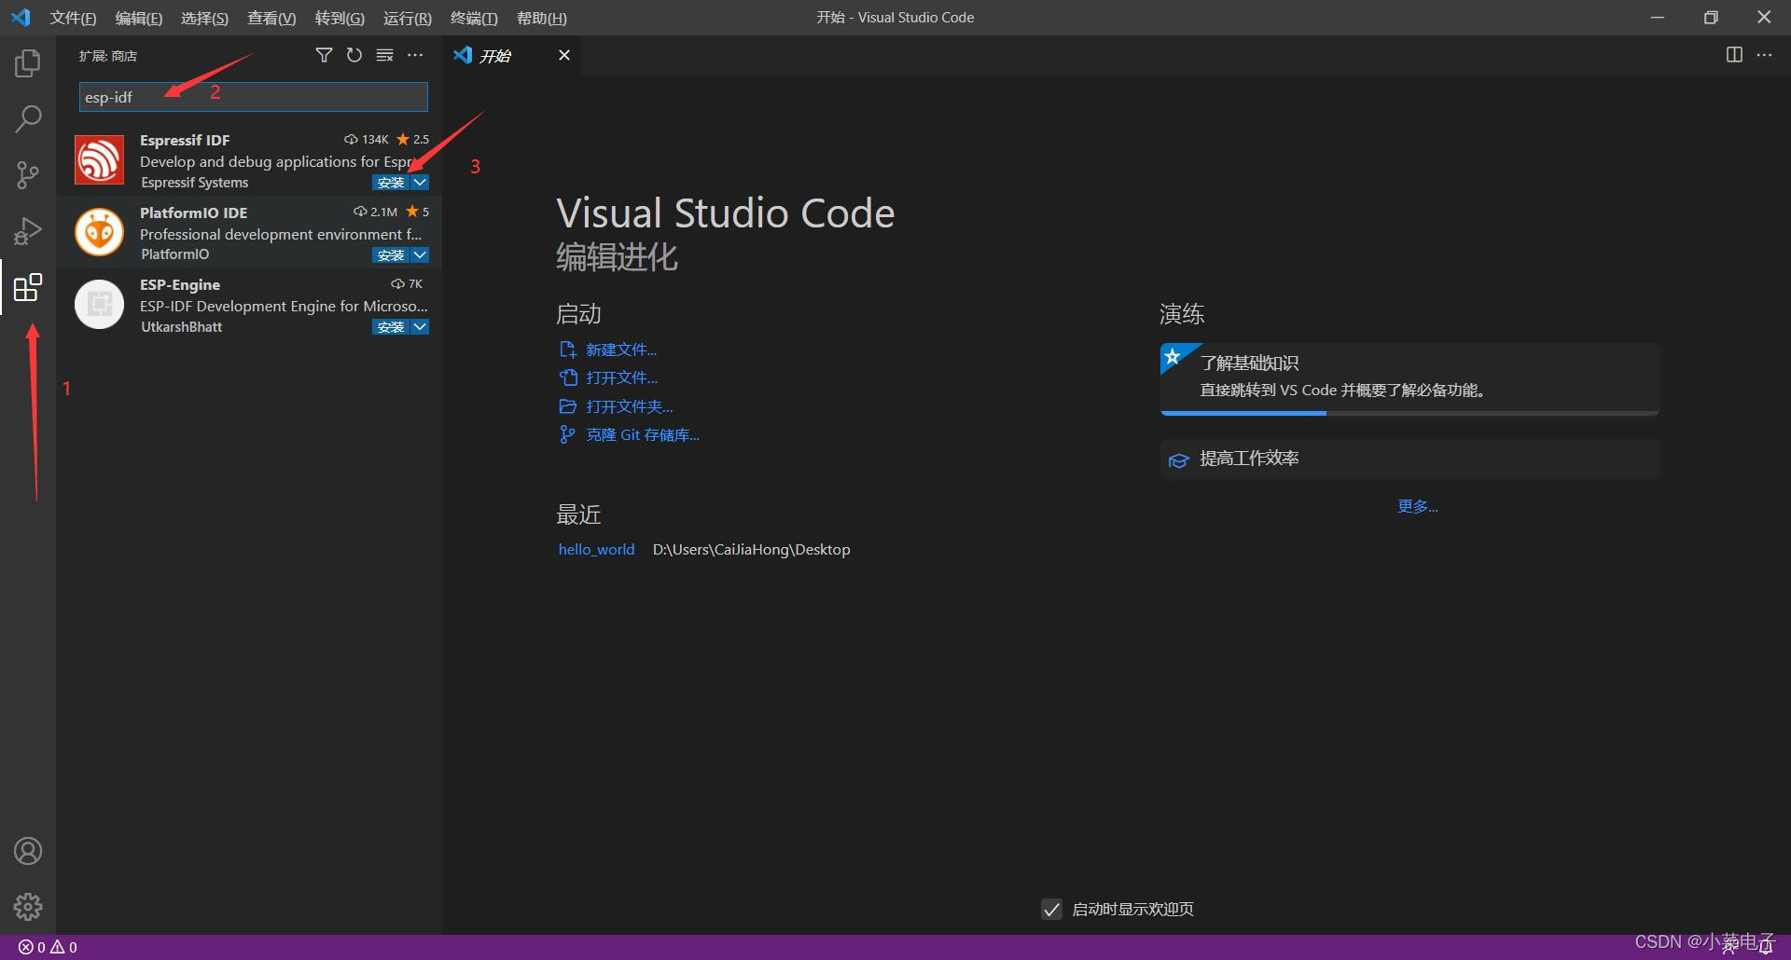Open the 终端(T) menu
This screenshot has width=1791, height=960.
(474, 18)
